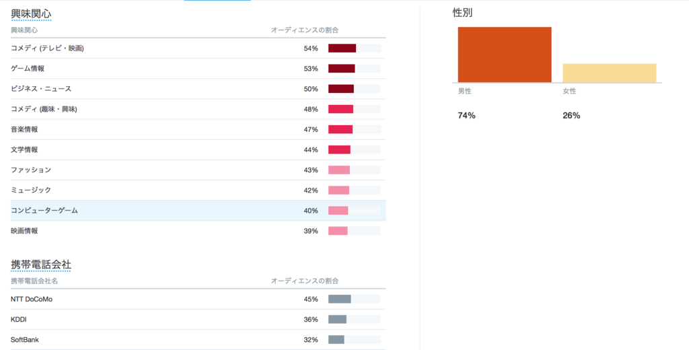Click the オーディエンスの割合 header above interests

(x=305, y=30)
